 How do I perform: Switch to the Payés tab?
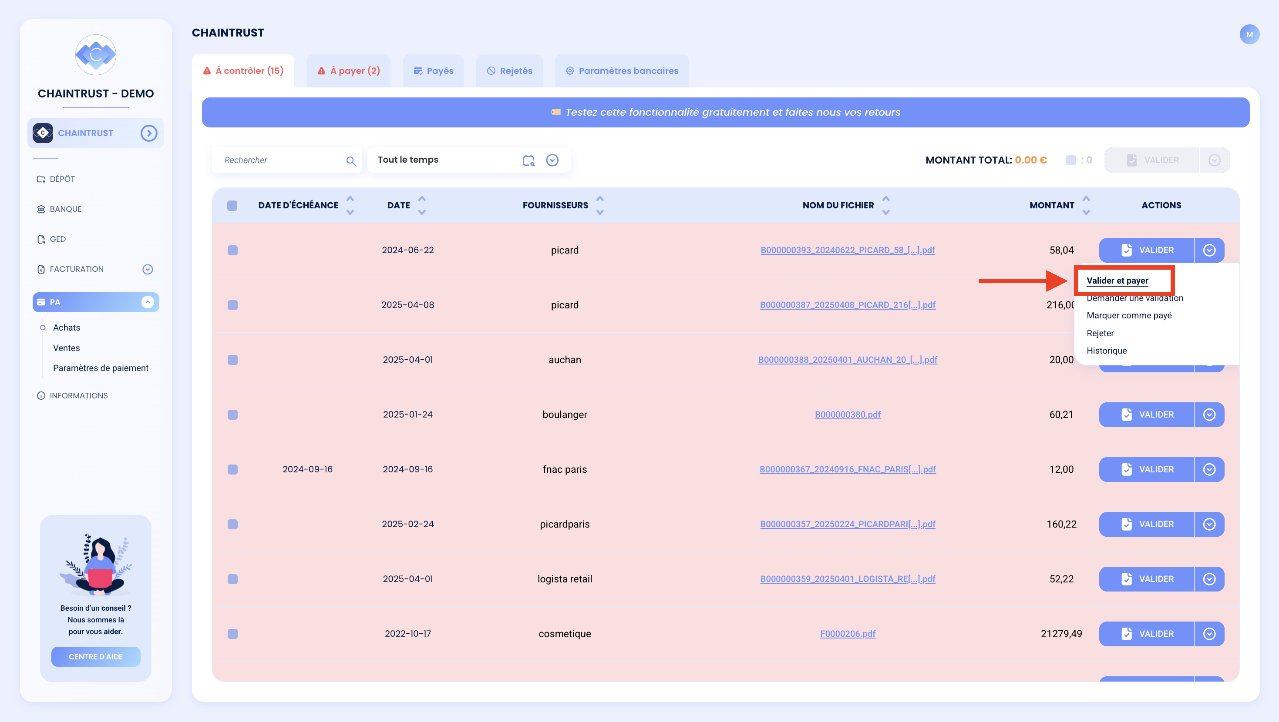pos(434,71)
